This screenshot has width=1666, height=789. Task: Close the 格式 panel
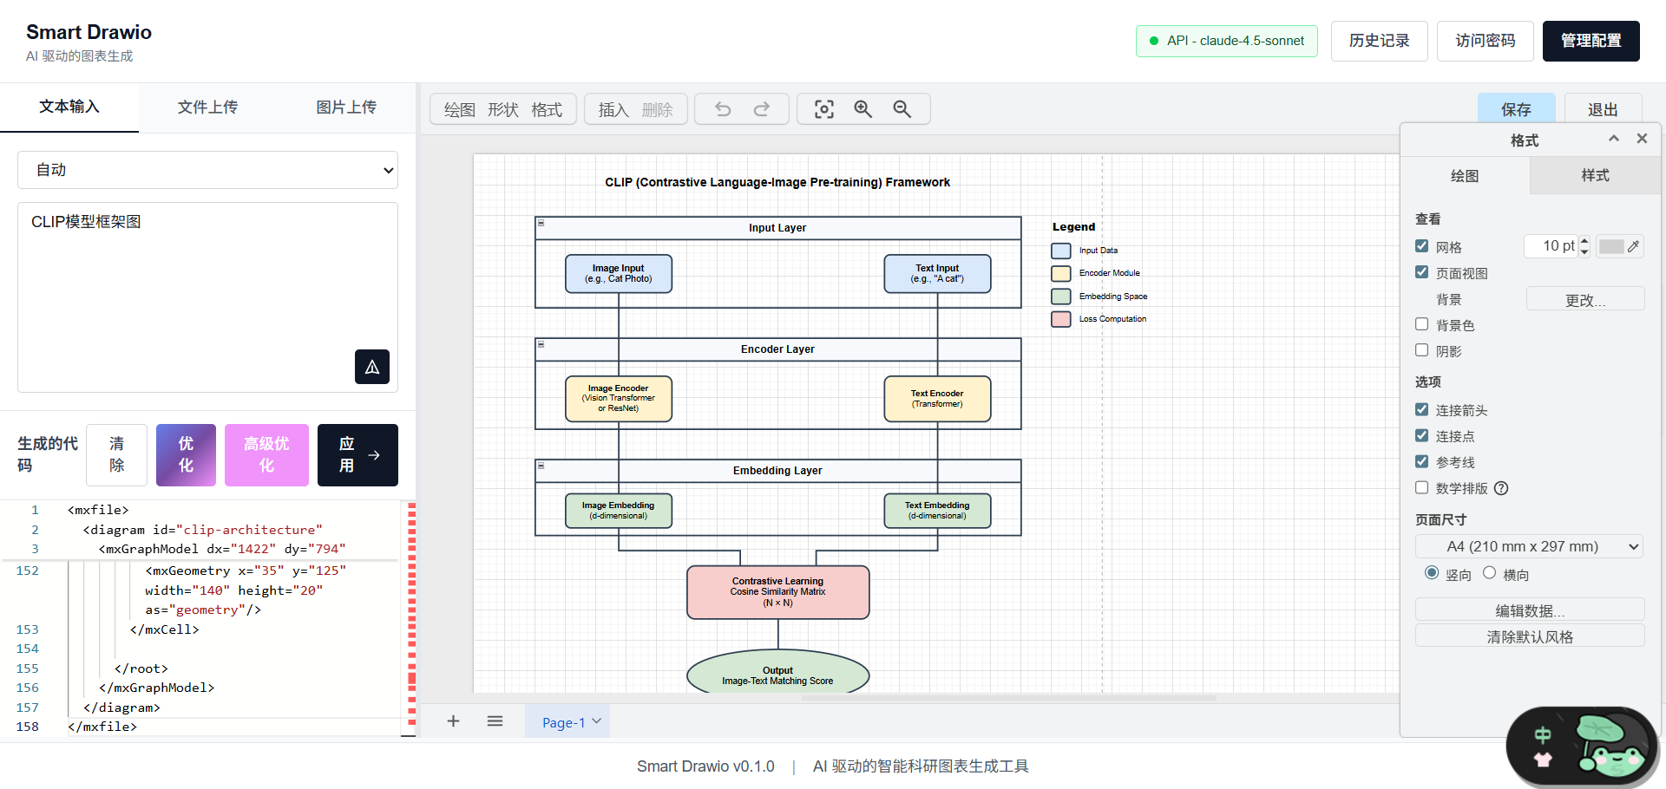coord(1642,139)
